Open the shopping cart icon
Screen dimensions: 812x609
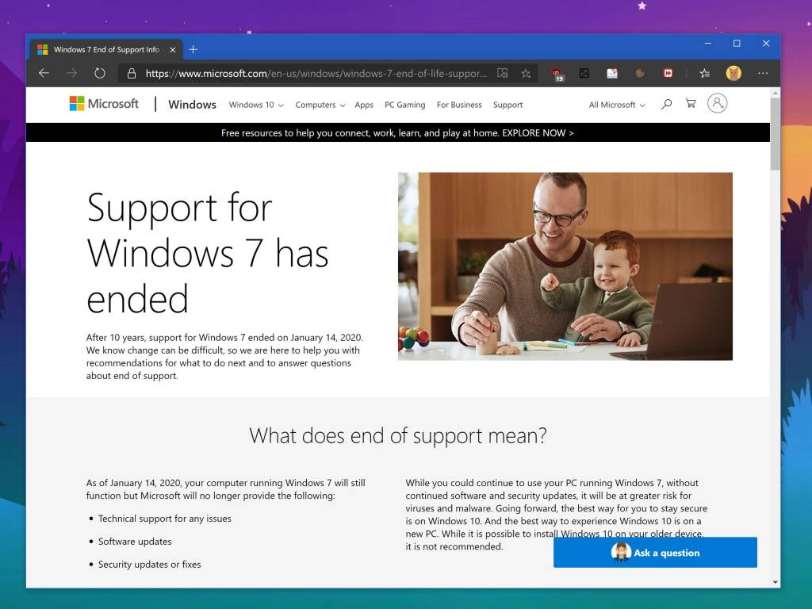coord(691,103)
